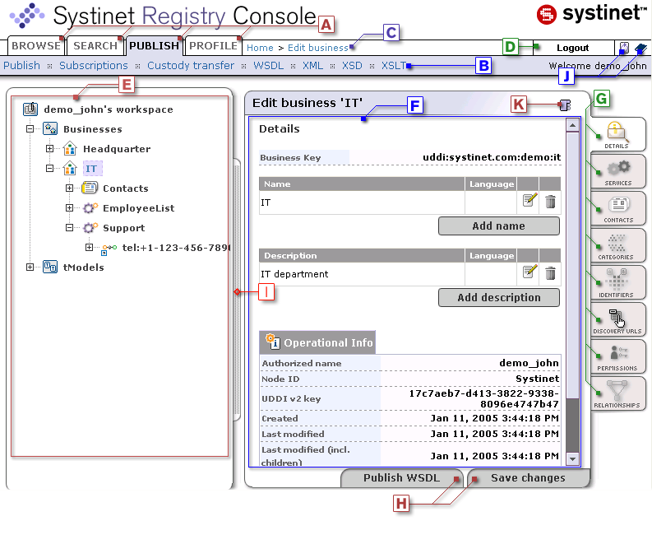
Task: Click the Edit business breadcrumb link
Action: [317, 48]
